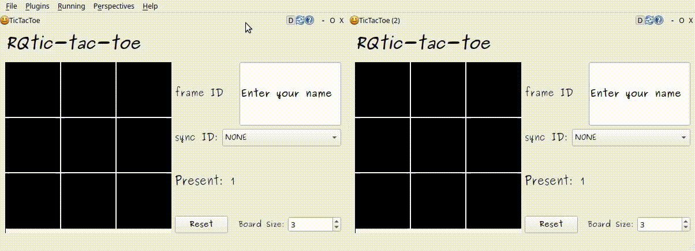Mark the top-left cell of the first board
This screenshot has height=251, width=695.
point(32,89)
